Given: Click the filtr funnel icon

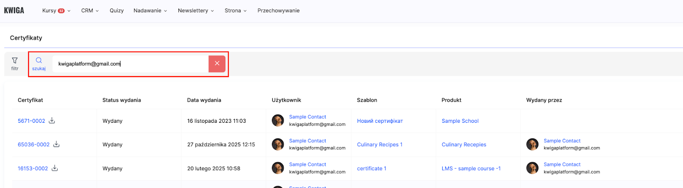Looking at the screenshot, I should pyautogui.click(x=15, y=61).
